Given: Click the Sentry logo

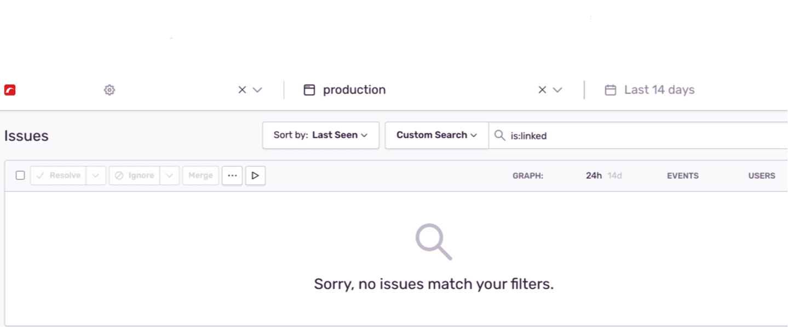Looking at the screenshot, I should [10, 90].
